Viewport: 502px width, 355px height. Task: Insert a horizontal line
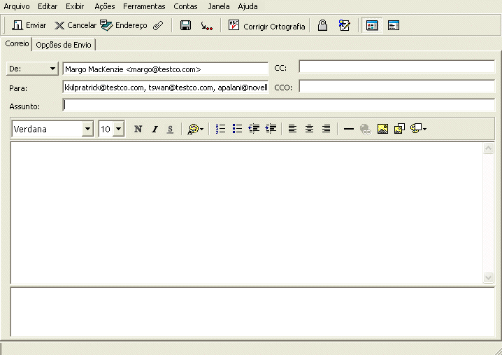[x=349, y=129]
